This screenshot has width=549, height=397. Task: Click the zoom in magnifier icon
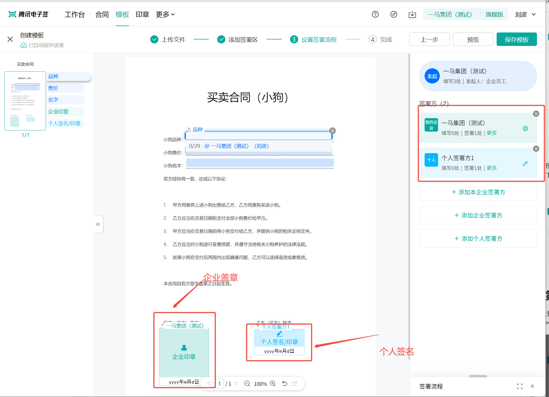coord(273,384)
